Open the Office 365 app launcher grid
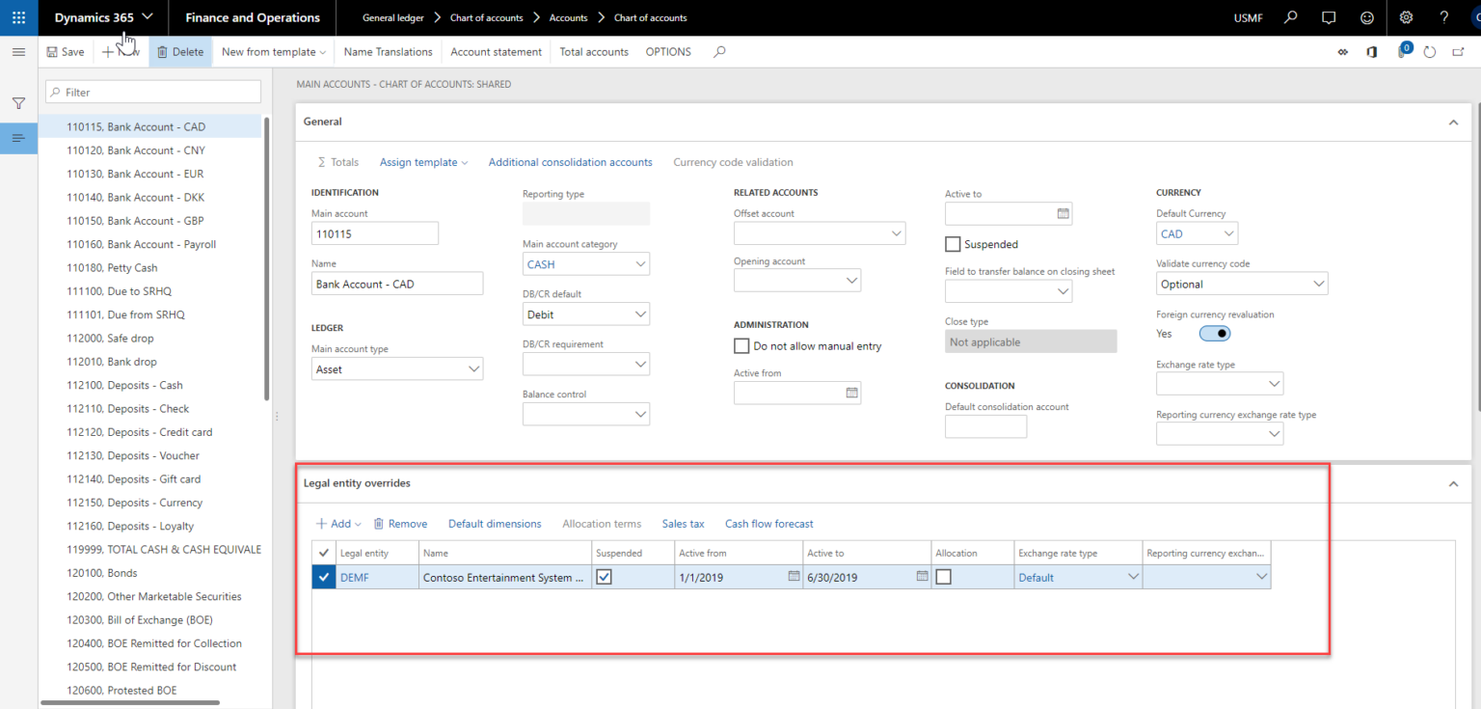Image resolution: width=1481 pixels, height=709 pixels. click(x=17, y=17)
